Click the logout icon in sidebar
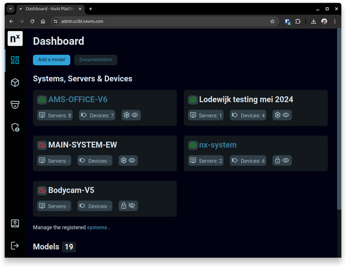 (15, 246)
